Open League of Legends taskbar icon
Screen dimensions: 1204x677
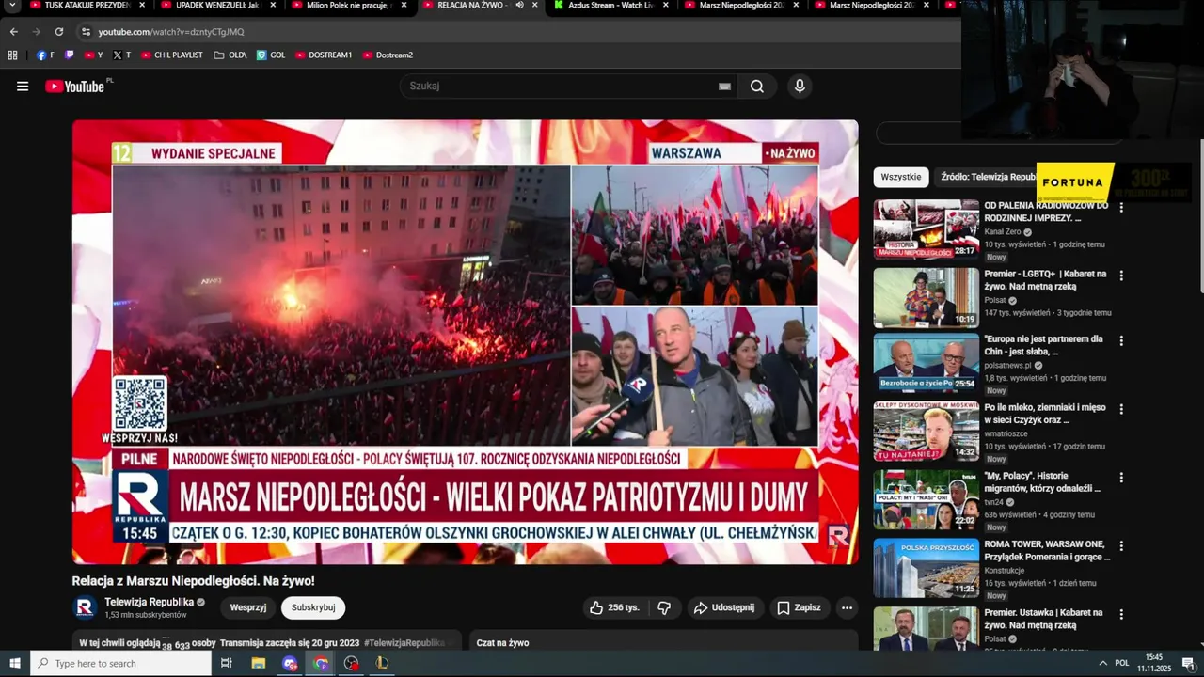click(382, 663)
